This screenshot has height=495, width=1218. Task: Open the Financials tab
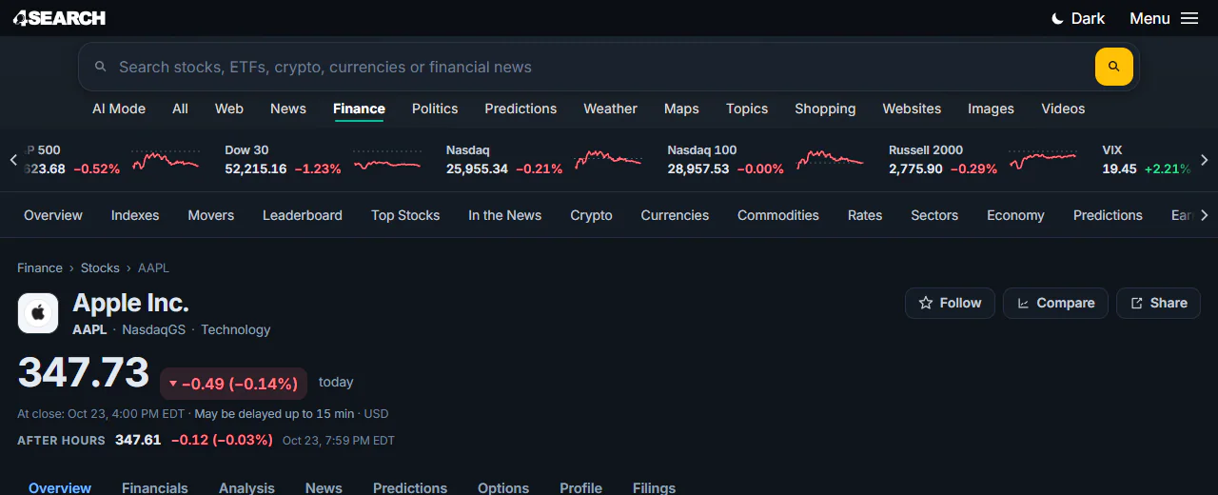coord(155,487)
